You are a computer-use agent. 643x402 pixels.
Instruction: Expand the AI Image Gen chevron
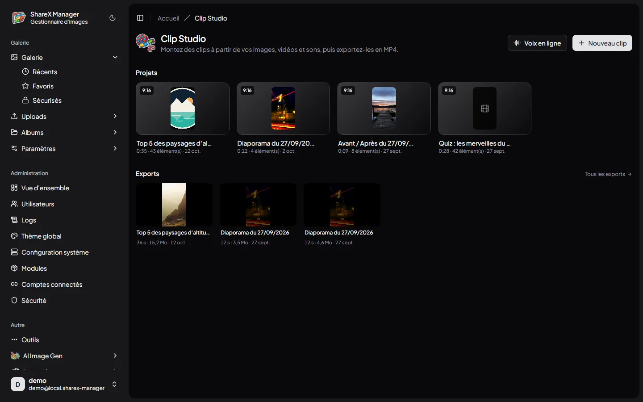tap(115, 356)
